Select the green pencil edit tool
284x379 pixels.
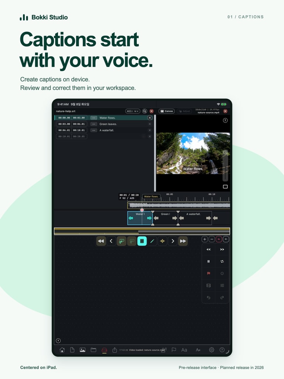[x=152, y=241]
